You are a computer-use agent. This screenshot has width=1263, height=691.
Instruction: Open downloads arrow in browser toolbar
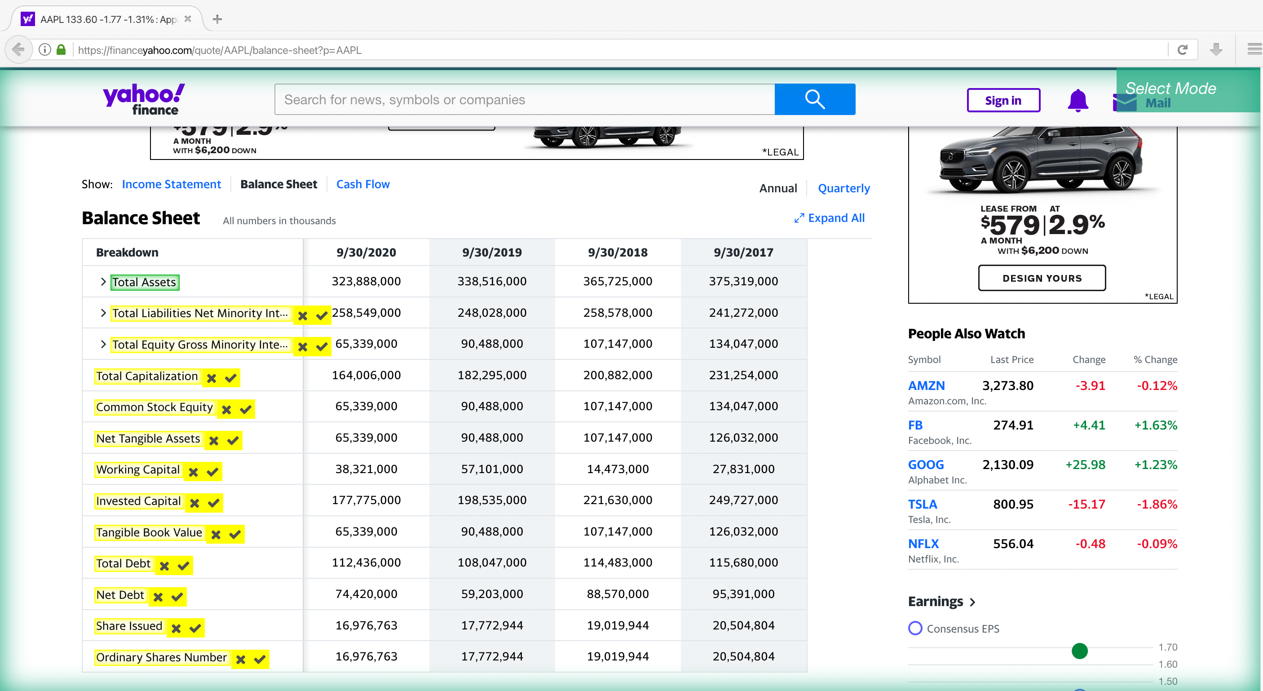1216,49
